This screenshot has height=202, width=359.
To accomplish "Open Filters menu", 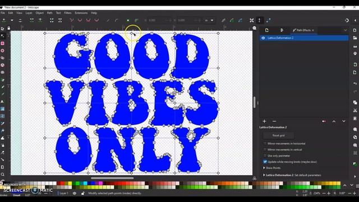I will 68,13.
